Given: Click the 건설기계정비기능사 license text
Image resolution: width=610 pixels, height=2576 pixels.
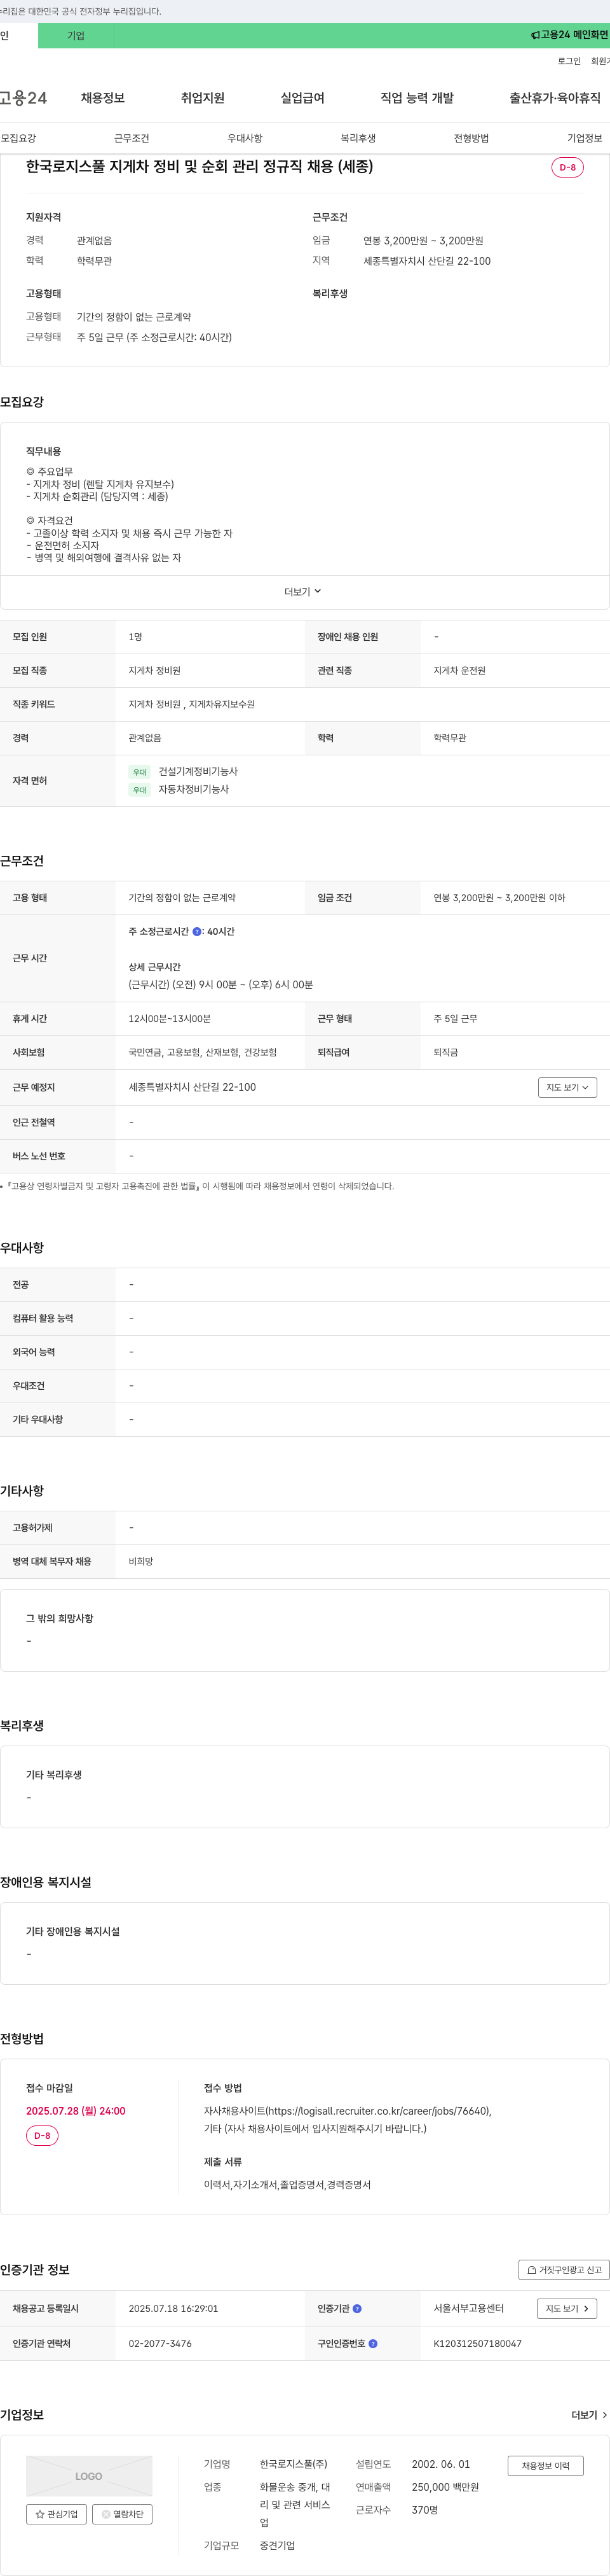Looking at the screenshot, I should tap(198, 771).
